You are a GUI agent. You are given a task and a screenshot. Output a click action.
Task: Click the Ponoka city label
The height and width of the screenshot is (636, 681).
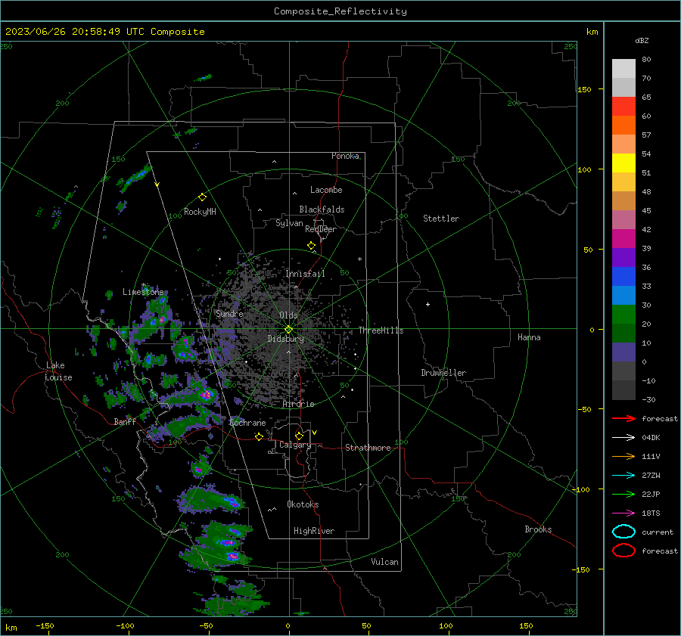coord(345,156)
